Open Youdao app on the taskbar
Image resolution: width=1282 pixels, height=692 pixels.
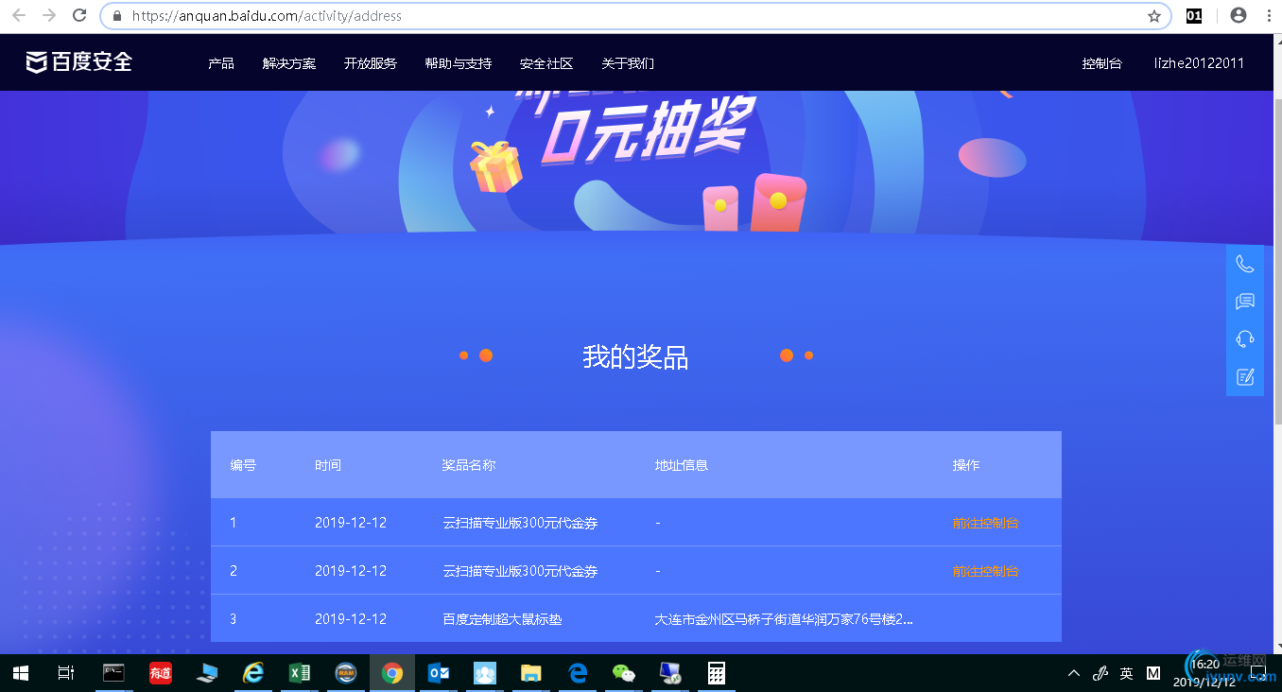[x=160, y=673]
